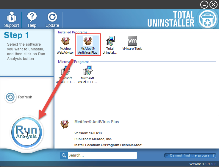Select McAfee AntiVirus Plus program
The height and width of the screenshot is (167, 219).
point(88,45)
